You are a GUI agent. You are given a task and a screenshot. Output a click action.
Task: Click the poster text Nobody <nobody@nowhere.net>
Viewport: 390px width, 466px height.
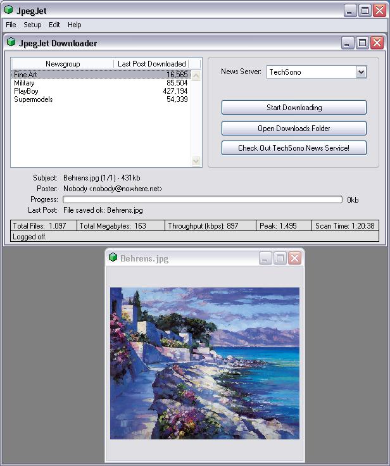coord(113,189)
